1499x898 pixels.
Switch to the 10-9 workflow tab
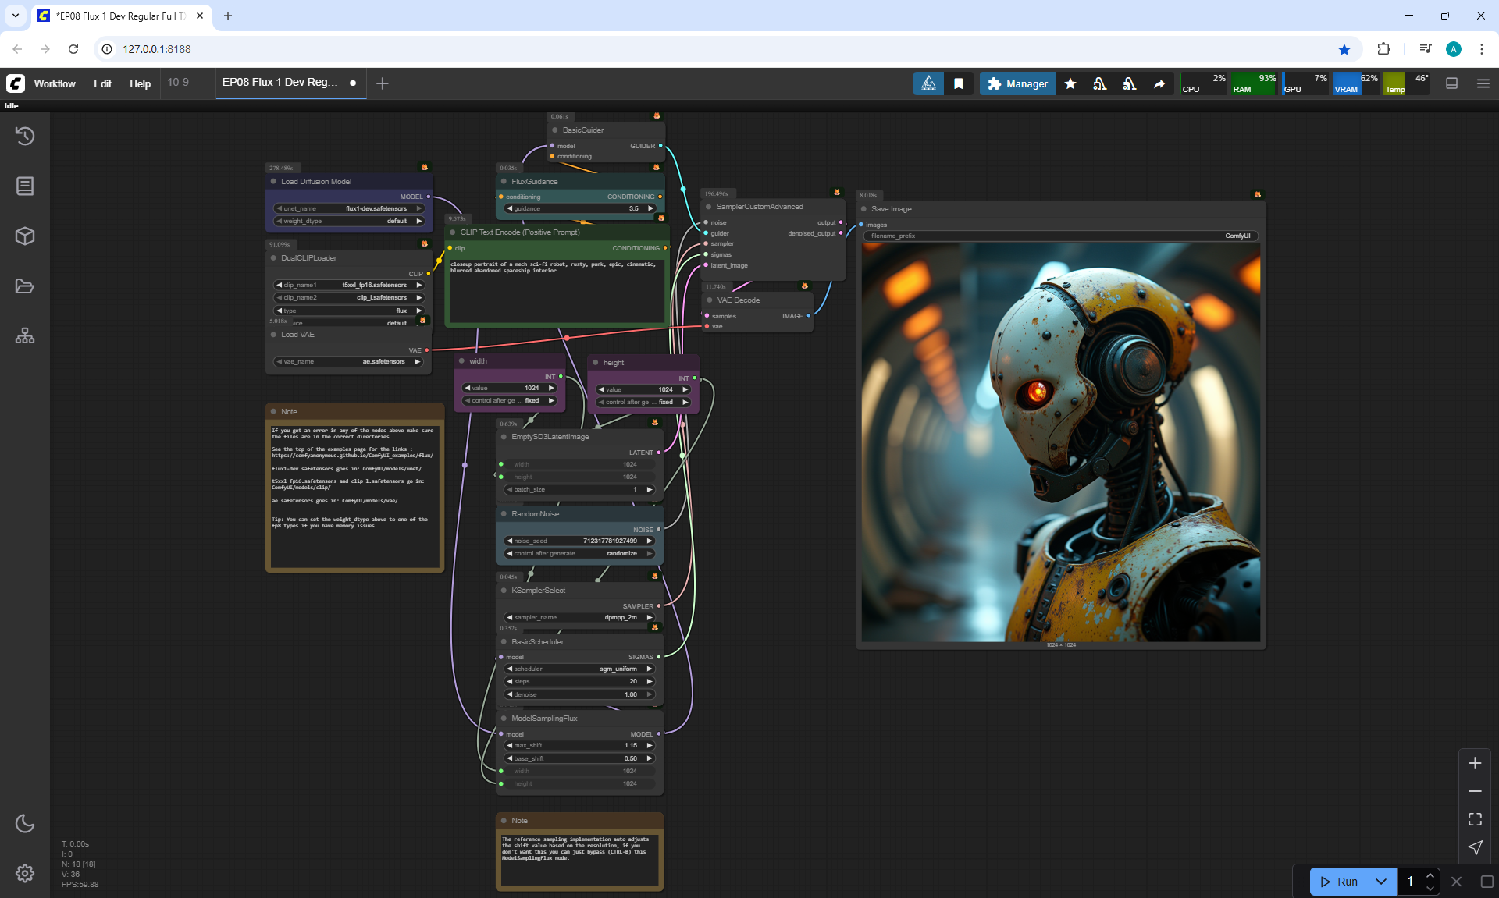[178, 82]
